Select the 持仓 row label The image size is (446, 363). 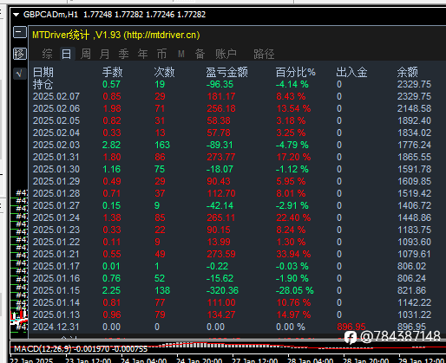click(43, 84)
